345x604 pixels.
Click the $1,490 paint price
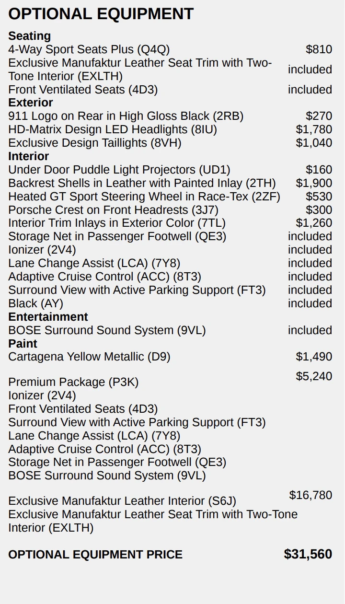pos(314,357)
